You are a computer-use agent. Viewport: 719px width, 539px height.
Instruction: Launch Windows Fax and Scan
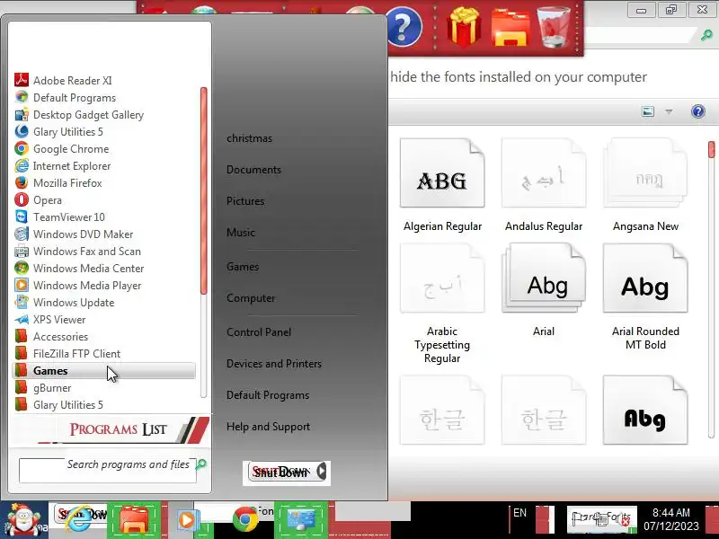77,252
